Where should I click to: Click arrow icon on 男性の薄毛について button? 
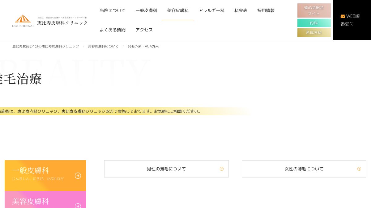coord(222,169)
